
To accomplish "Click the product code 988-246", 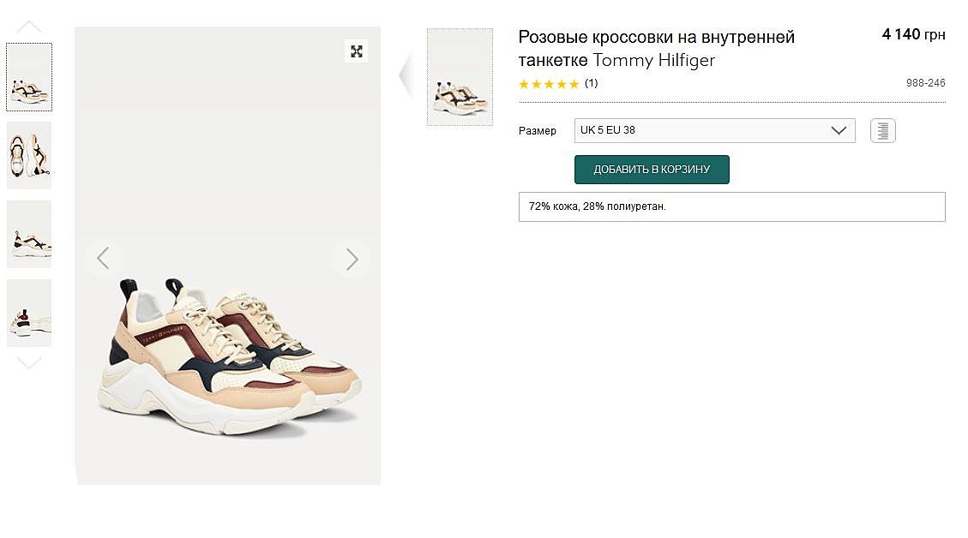I will click(925, 83).
